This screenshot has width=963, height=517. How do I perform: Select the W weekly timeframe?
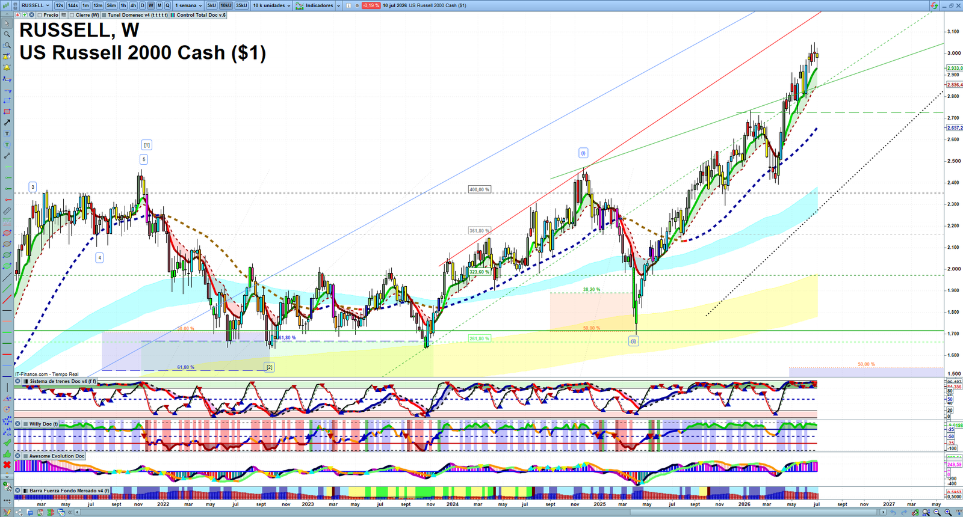point(151,5)
